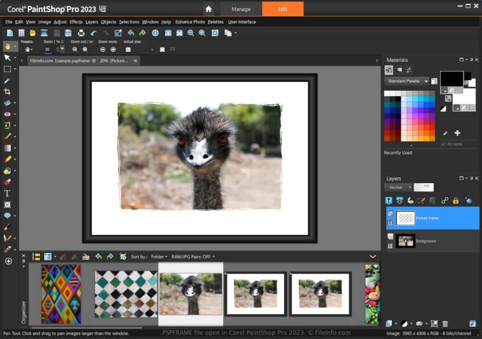This screenshot has height=339, width=482.
Task: Click the lock icon in Layers panel
Action: pyautogui.click(x=455, y=200)
